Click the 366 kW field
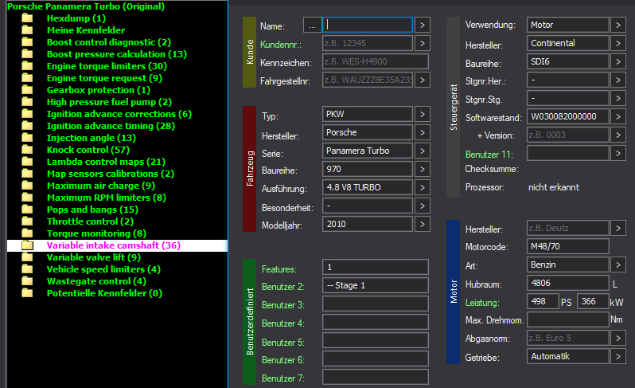This screenshot has height=388, width=635. [x=594, y=302]
